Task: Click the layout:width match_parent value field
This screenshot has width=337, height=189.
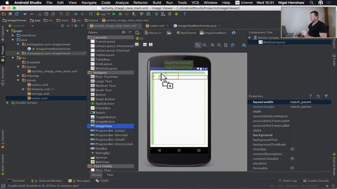Action: 310,102
